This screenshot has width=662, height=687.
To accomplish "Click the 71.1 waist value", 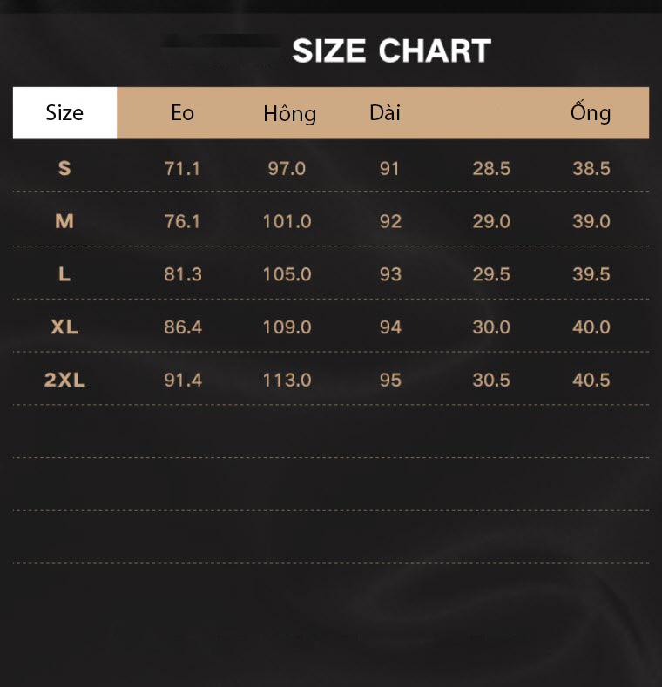I will [182, 169].
